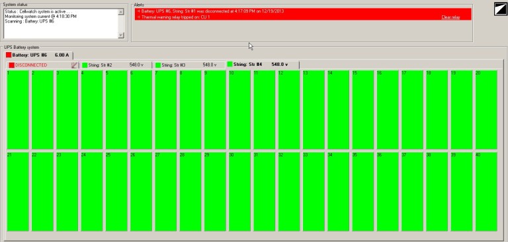Open the Battery: UPS #6 tab

[39, 55]
